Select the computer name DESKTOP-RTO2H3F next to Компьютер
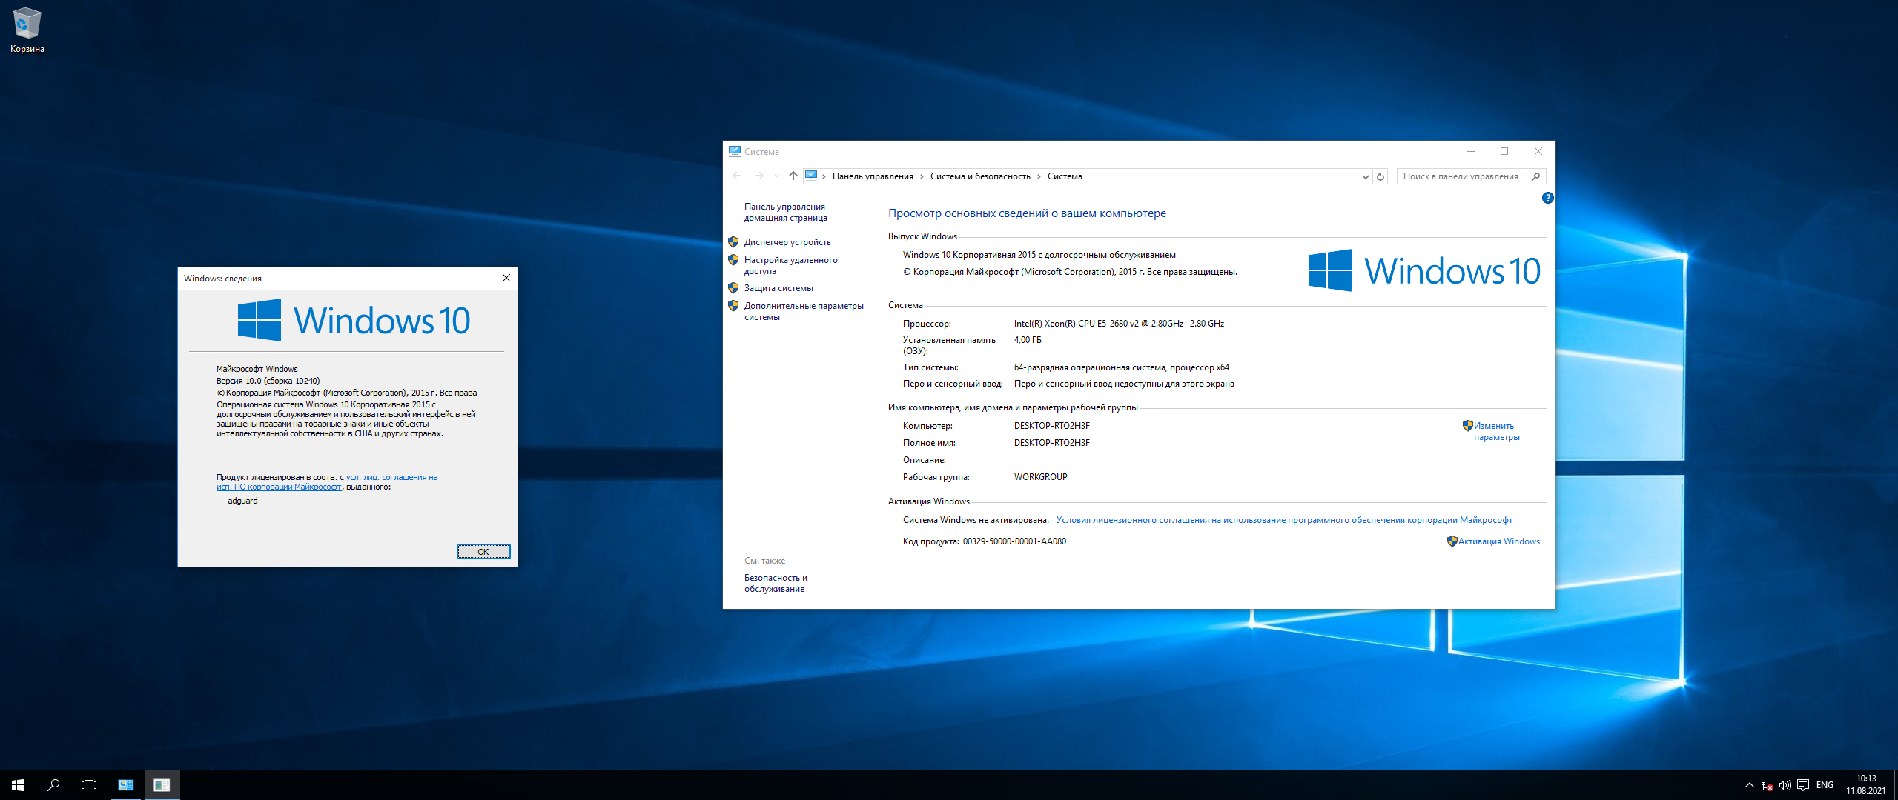 point(1051,426)
